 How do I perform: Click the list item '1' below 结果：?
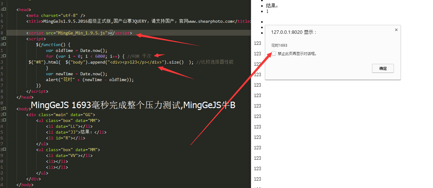coord(267,11)
